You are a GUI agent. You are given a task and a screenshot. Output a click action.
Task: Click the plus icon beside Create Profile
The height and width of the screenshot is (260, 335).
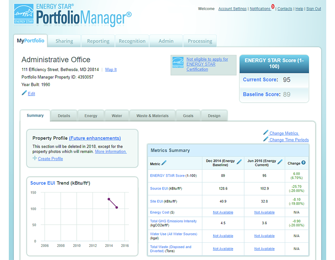point(35,158)
